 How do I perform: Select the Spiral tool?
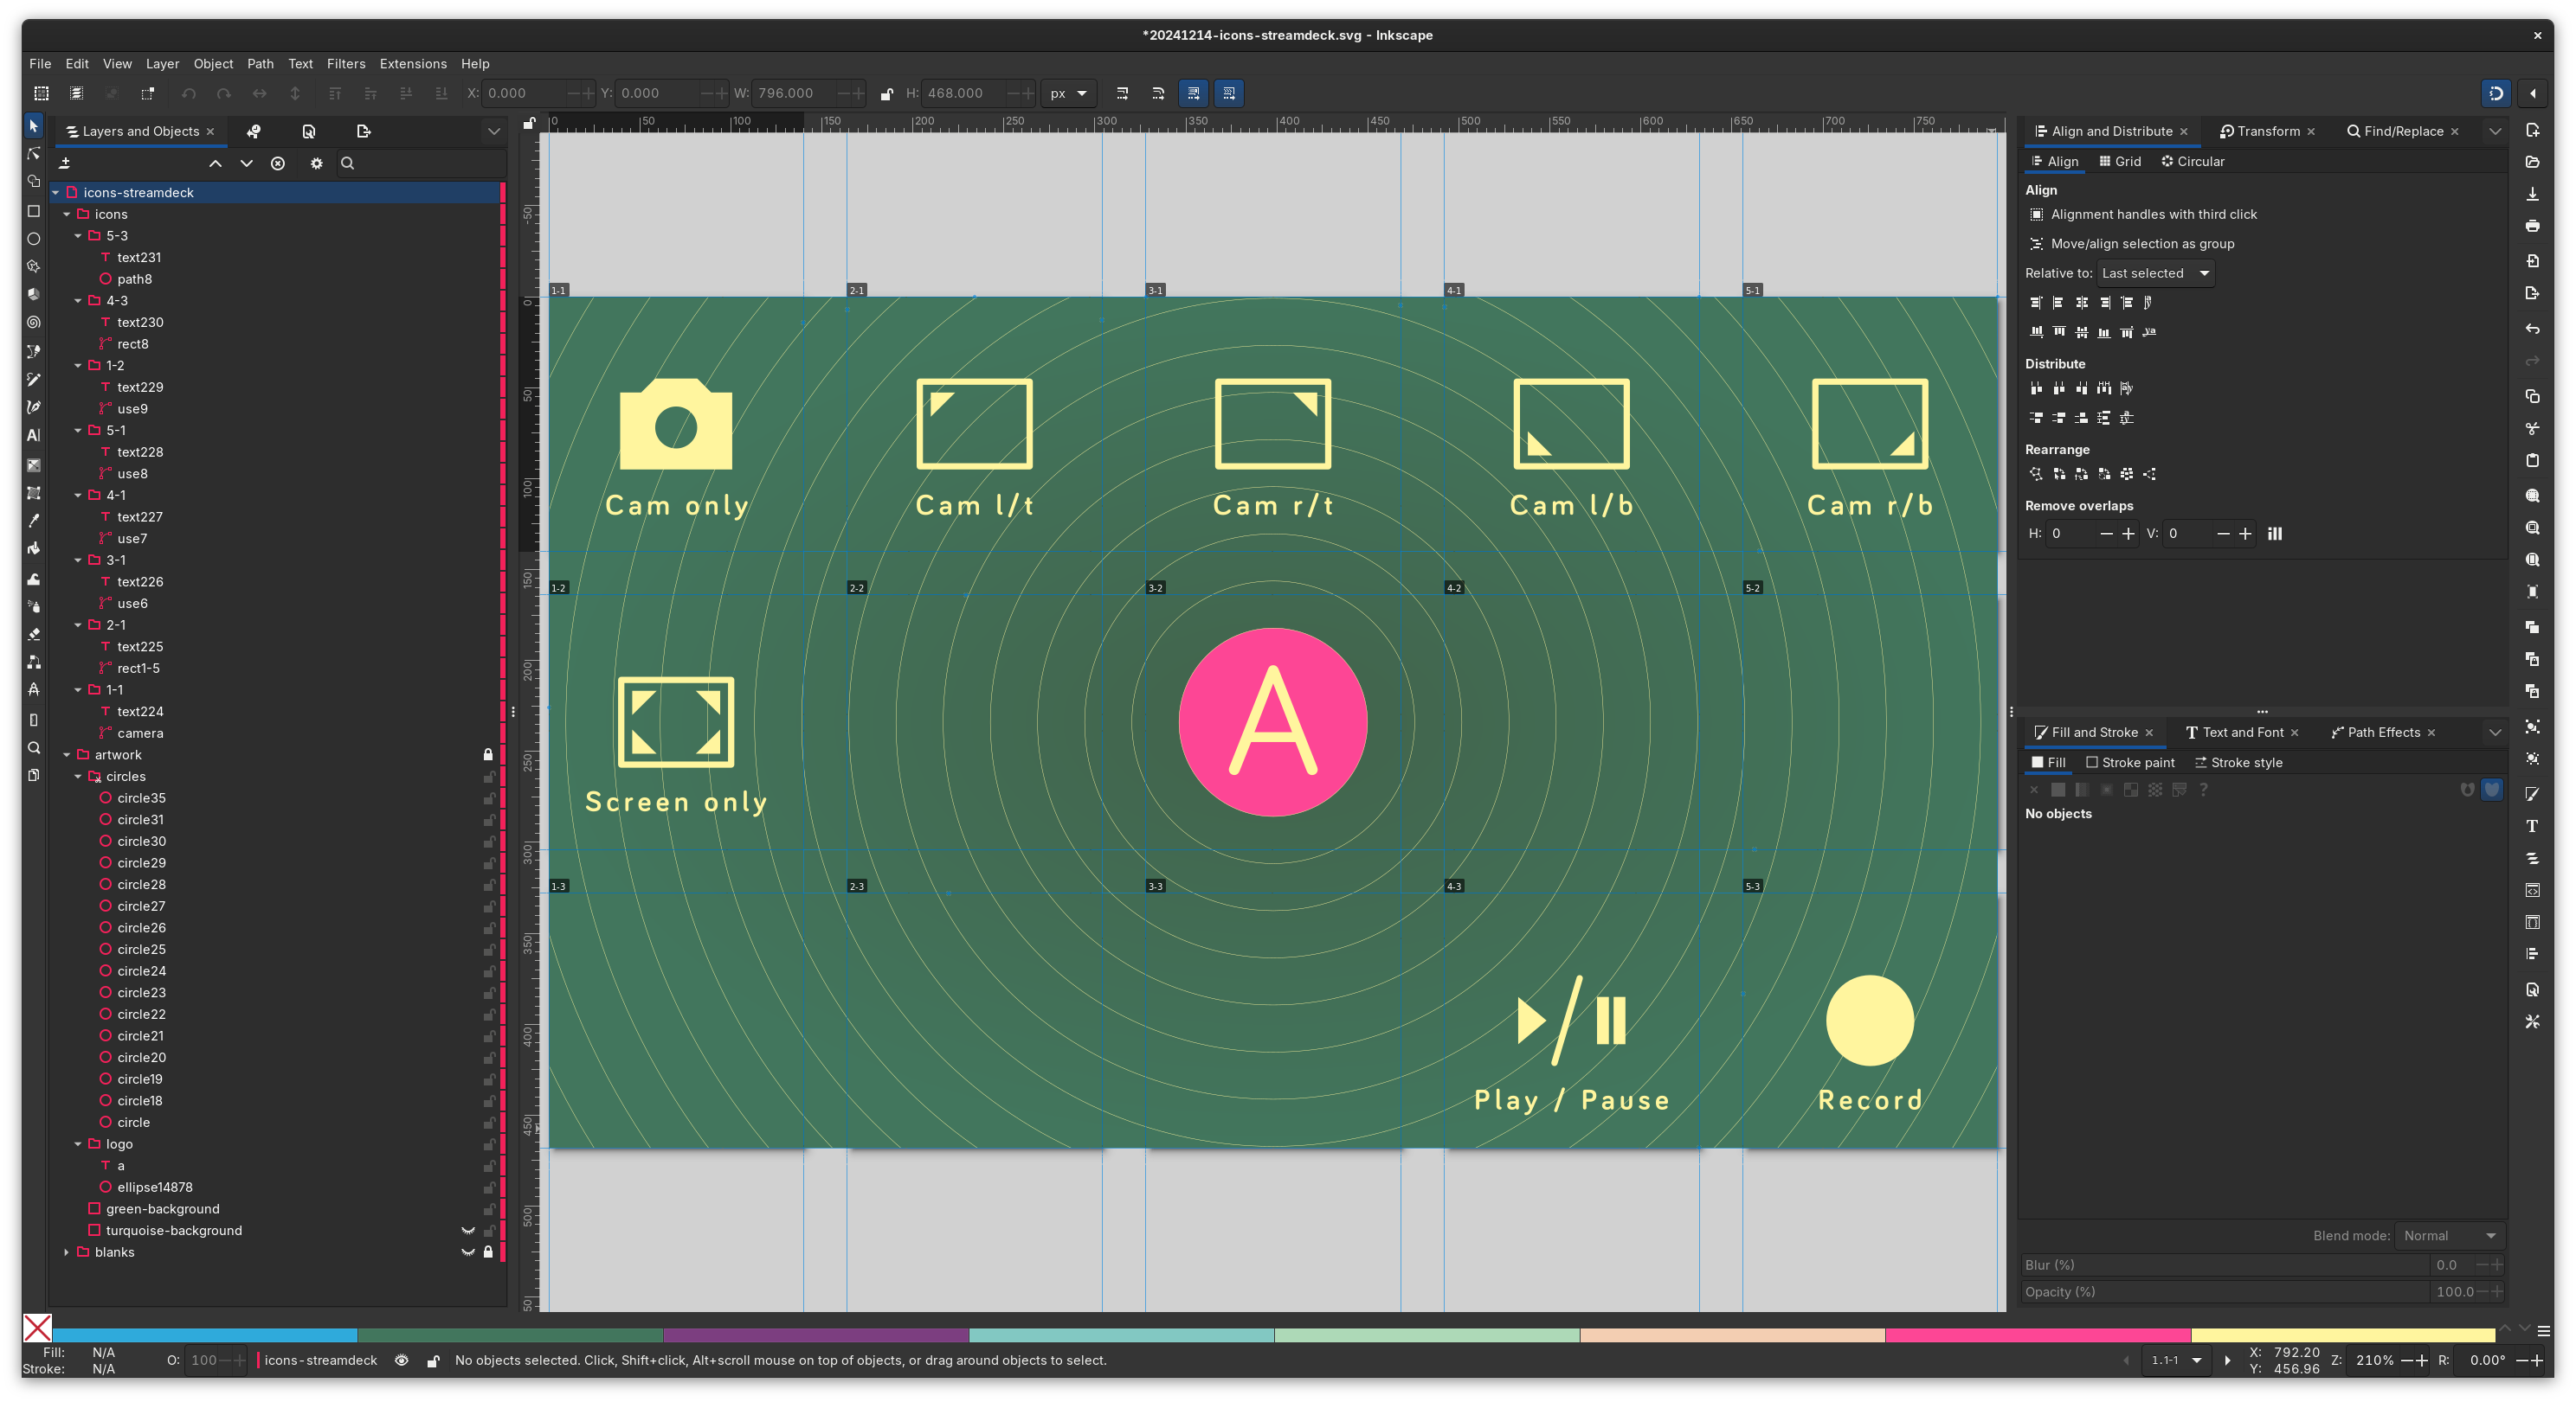33,323
